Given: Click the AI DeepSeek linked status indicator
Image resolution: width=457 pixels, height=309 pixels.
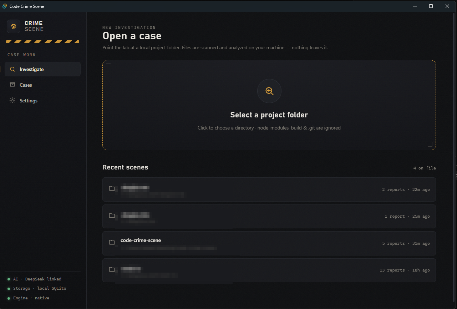Looking at the screenshot, I should [34, 279].
